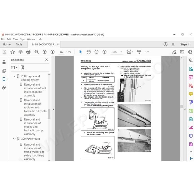
Task: Add the document to starred files
Action: coord(12,52)
